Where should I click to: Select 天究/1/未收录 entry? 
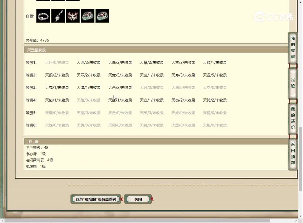pos(57,87)
